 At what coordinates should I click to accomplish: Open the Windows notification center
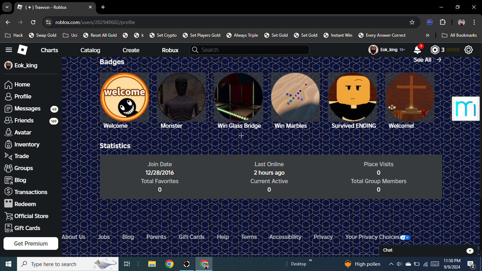(x=471, y=264)
